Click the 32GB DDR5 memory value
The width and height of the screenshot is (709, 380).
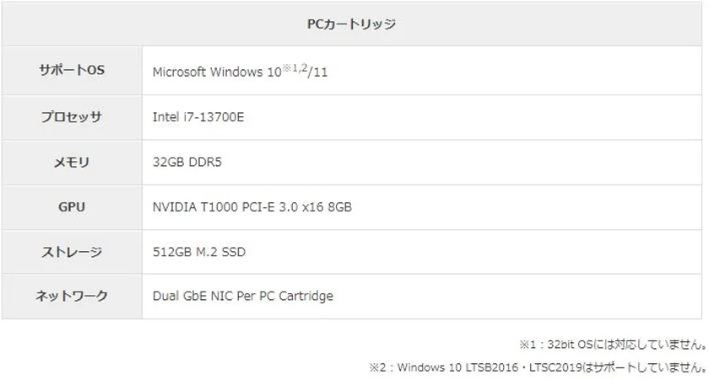tap(185, 163)
